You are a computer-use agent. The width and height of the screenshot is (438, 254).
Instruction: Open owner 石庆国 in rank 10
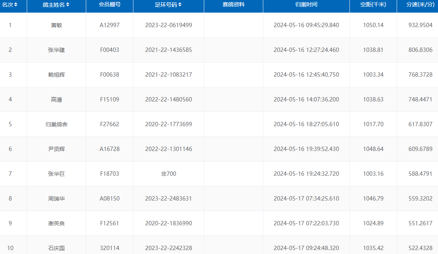[56, 248]
